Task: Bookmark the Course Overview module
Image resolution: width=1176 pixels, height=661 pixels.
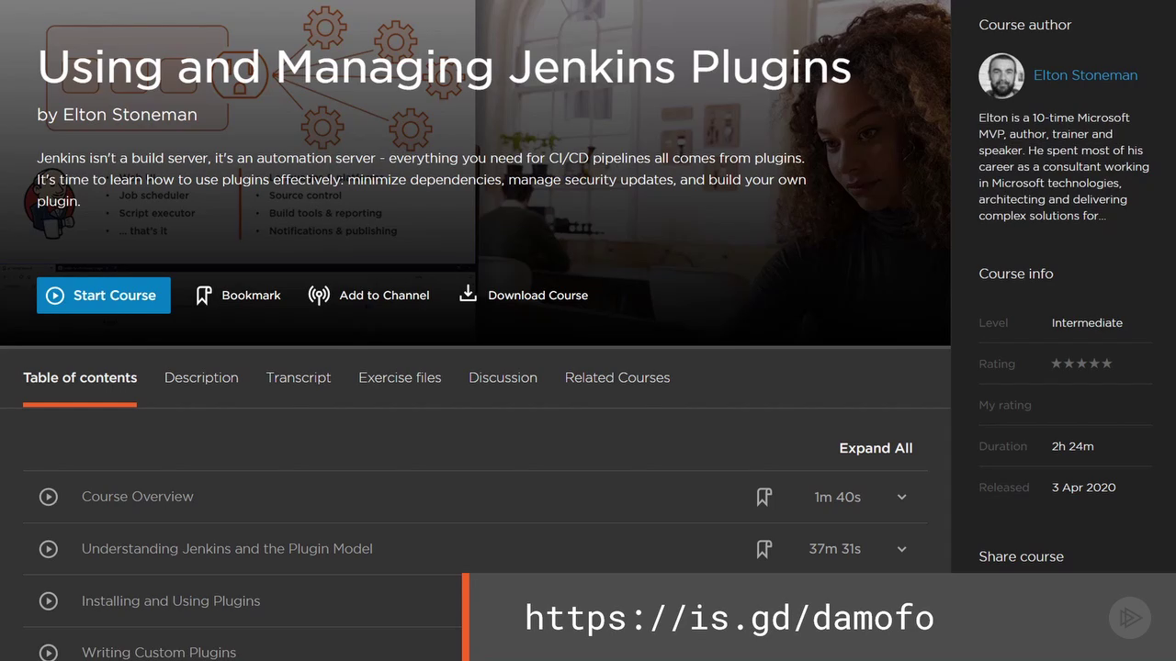Action: click(x=763, y=497)
